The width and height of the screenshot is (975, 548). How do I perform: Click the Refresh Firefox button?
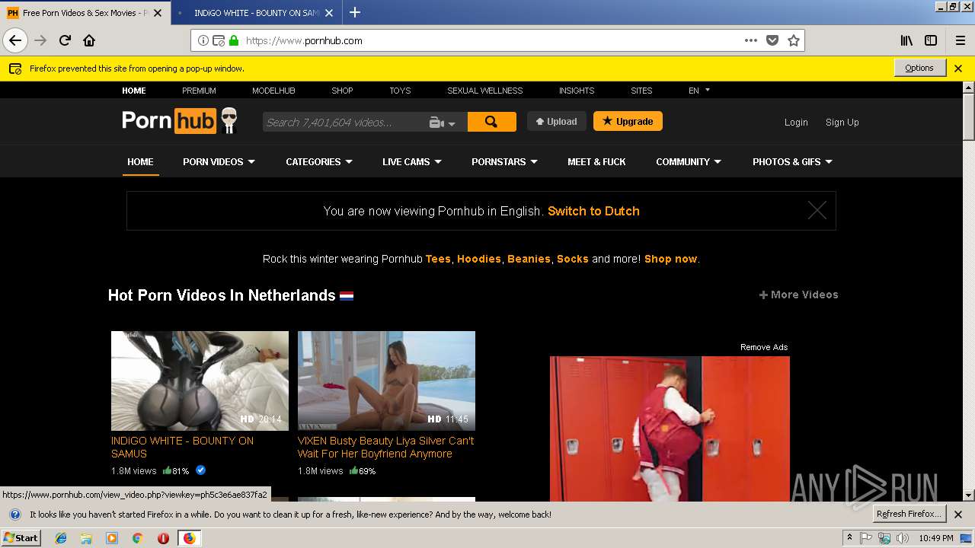pos(909,514)
